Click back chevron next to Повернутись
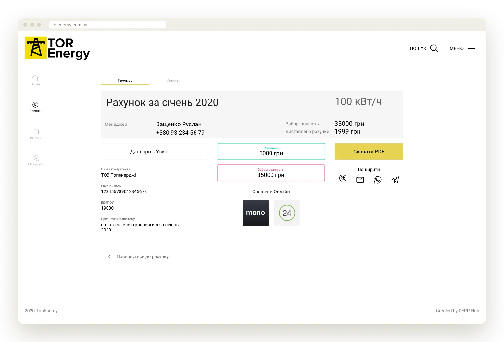 tap(109, 256)
